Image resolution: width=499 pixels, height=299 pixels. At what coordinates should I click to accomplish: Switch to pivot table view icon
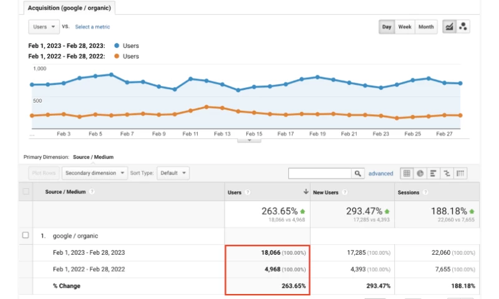coord(461,173)
